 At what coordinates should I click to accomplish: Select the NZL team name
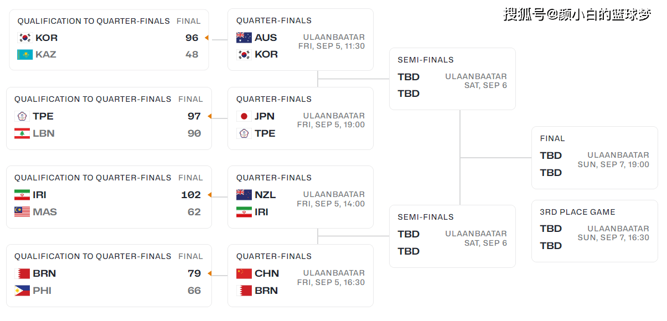[265, 195]
